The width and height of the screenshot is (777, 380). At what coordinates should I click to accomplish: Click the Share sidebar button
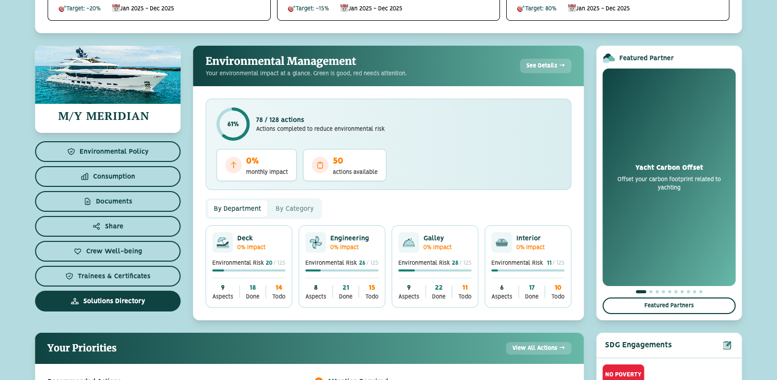[108, 226]
